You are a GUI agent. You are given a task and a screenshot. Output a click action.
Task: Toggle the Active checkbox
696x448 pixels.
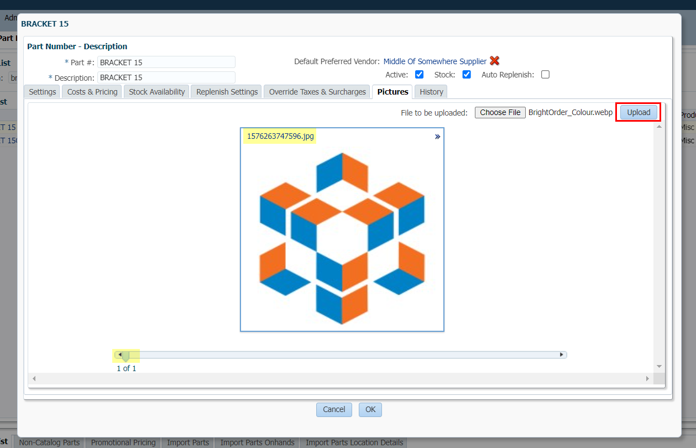click(x=419, y=75)
